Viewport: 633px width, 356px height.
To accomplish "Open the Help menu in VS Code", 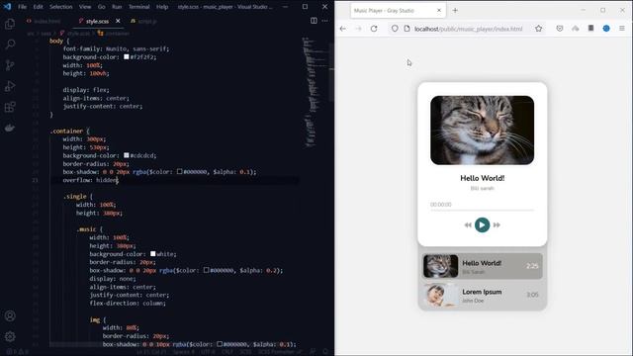I will coord(162,7).
